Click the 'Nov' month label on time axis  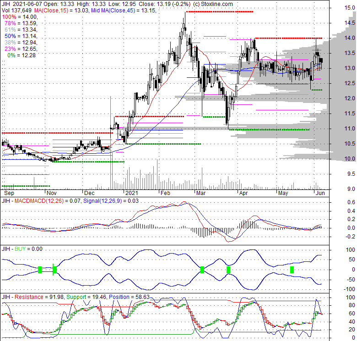coord(52,193)
